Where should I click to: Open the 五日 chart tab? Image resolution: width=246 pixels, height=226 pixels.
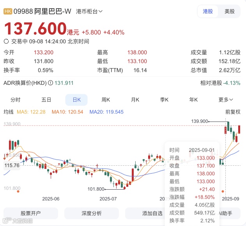coord(46,100)
